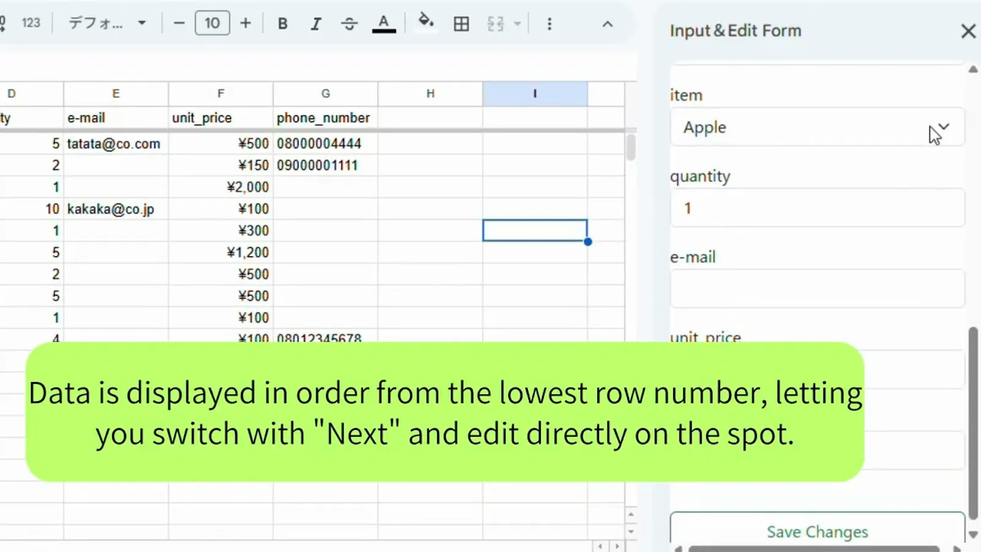Click the phone_number header cell
Viewport: 981px width, 552px height.
pos(326,118)
